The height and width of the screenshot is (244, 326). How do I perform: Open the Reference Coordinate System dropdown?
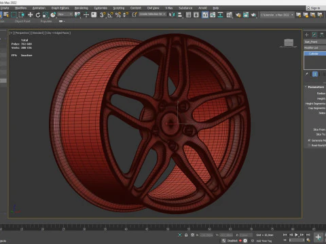[x=65, y=14]
